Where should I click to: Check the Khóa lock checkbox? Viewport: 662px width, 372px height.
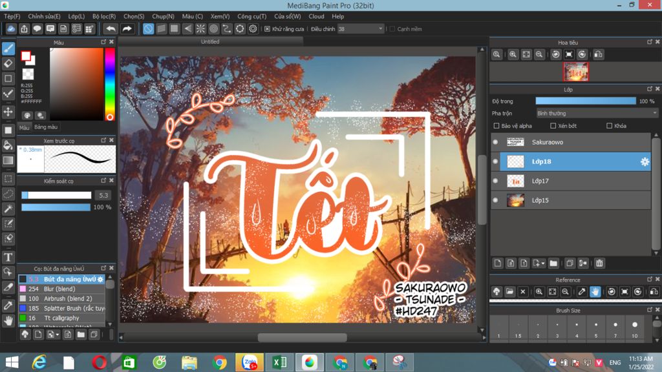pos(609,126)
